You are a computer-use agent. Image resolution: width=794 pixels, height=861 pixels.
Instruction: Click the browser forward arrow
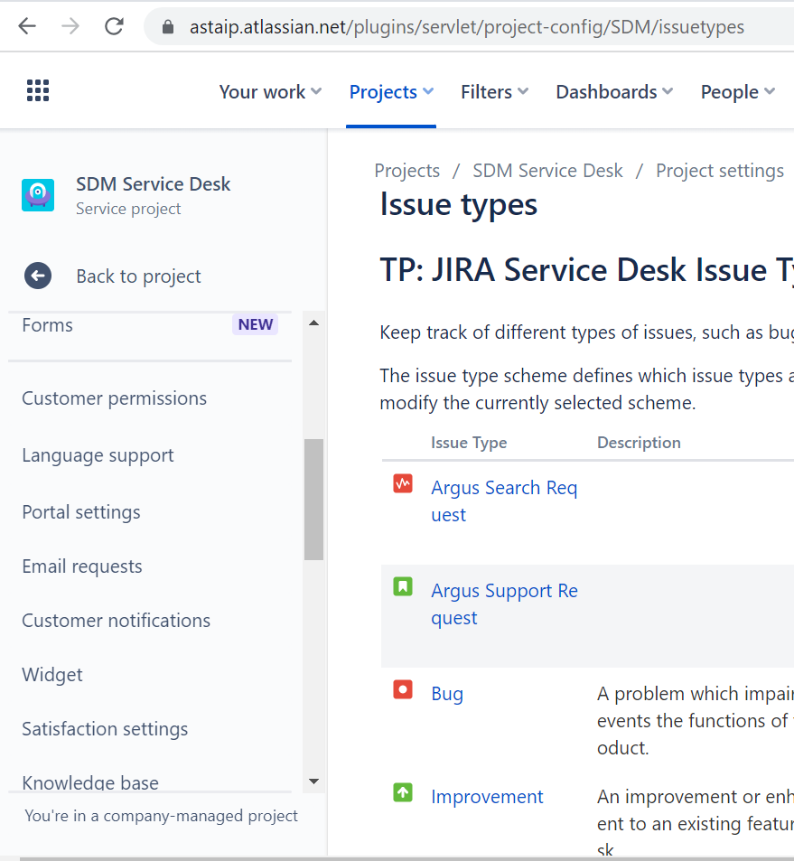tap(70, 26)
